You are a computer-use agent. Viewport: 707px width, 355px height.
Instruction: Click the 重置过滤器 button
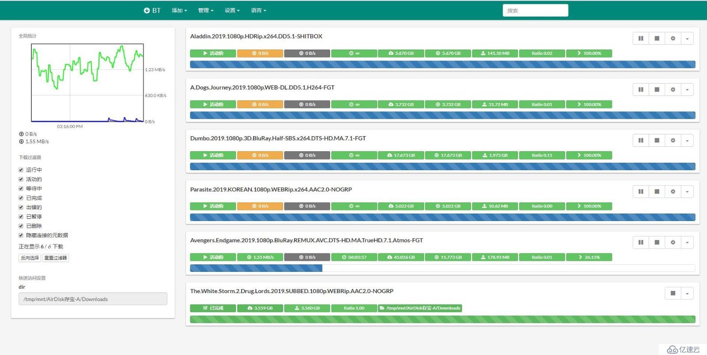point(56,258)
